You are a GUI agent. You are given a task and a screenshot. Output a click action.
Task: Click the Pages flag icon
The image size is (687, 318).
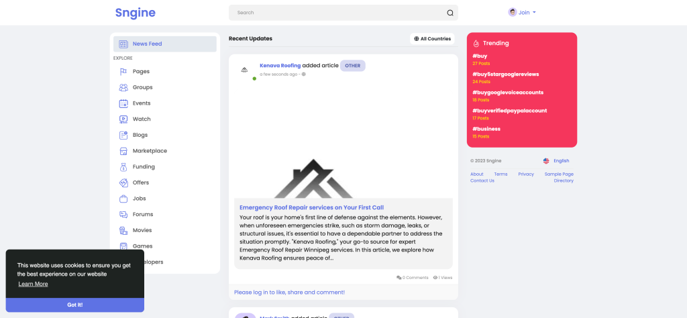tap(123, 71)
